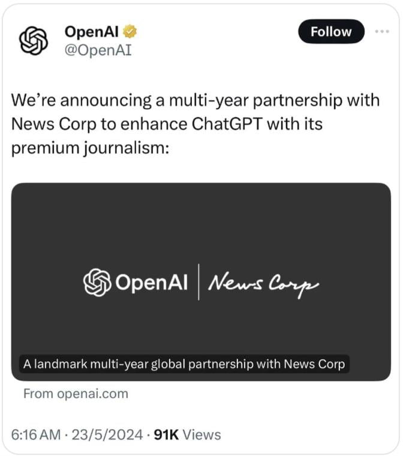
Task: Click the dark link preview card background
Action: pyautogui.click(x=201, y=227)
